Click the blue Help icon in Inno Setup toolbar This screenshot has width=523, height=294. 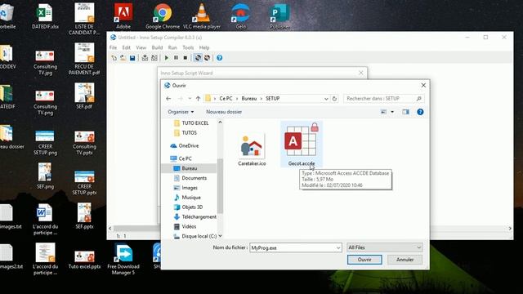[x=220, y=58]
